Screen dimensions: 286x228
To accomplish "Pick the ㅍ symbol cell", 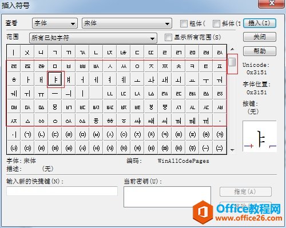I will [x=220, y=66].
